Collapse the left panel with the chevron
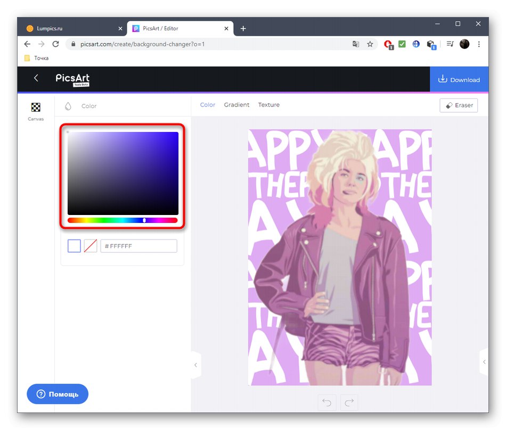The height and width of the screenshot is (430, 506). (x=196, y=365)
